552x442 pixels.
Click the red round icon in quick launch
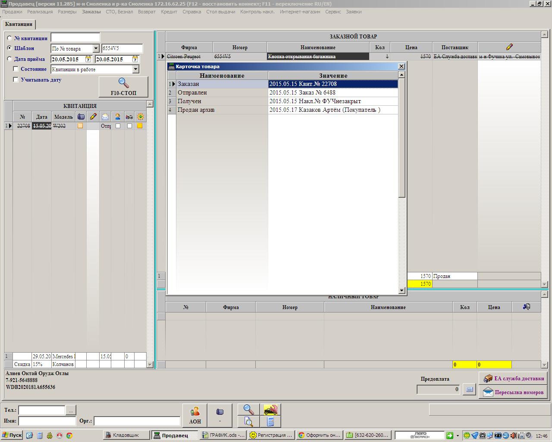(60, 435)
